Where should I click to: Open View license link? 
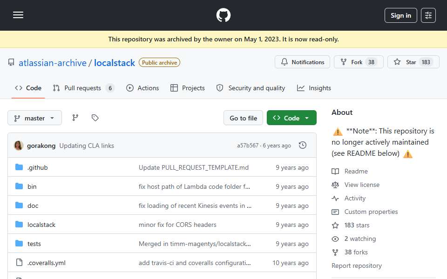(x=362, y=185)
